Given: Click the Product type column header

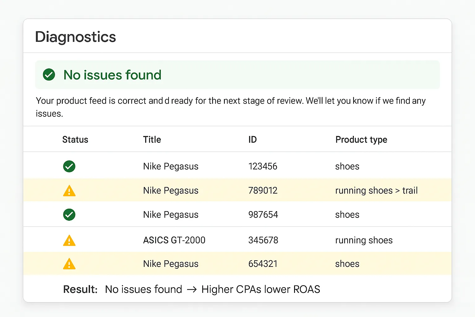Looking at the screenshot, I should point(361,140).
